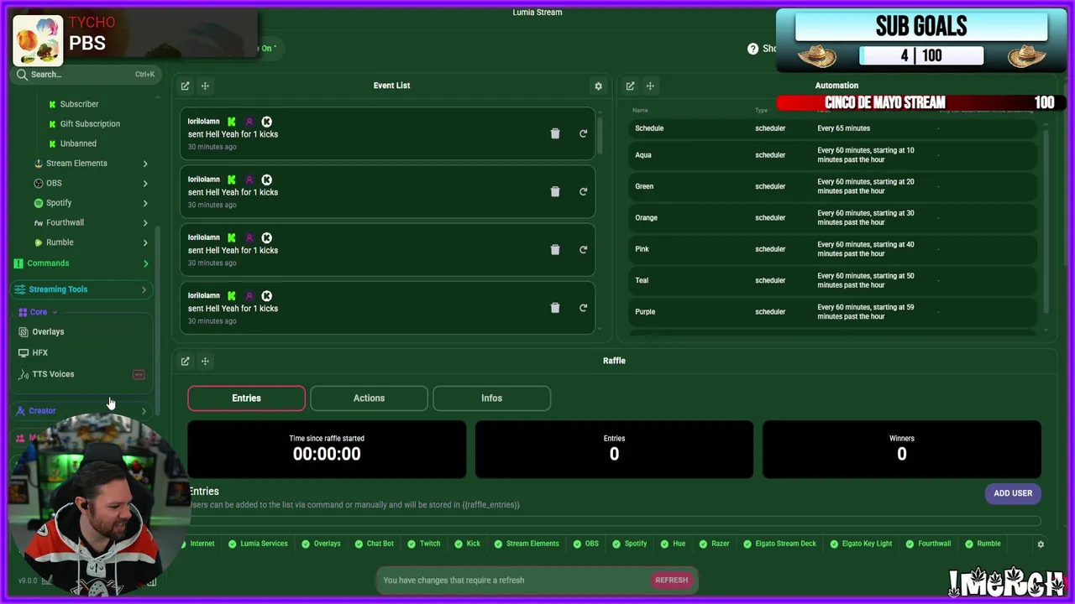This screenshot has width=1075, height=604.
Task: Click the Entries count box
Action: pos(614,450)
